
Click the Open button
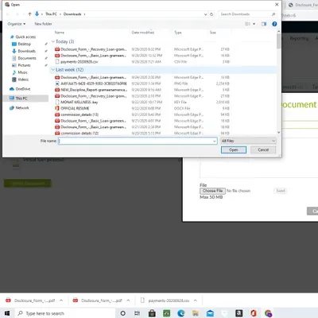coord(234,150)
